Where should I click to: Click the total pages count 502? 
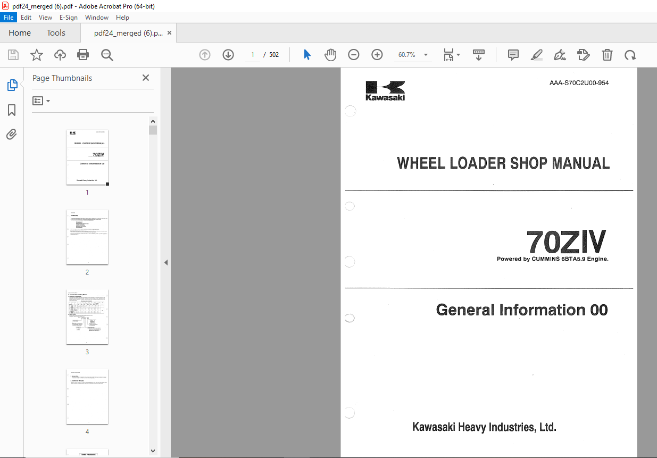tap(274, 55)
